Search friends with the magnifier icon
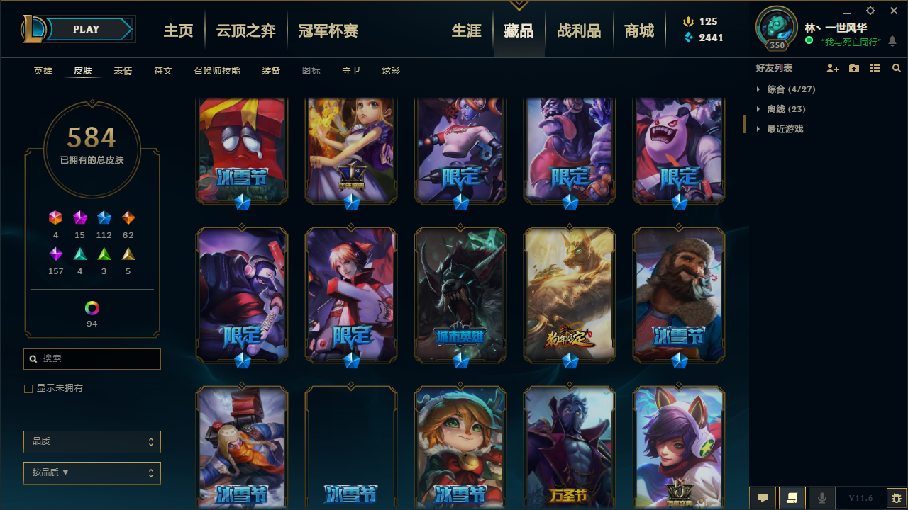Viewport: 908px width, 510px height. pyautogui.click(x=897, y=68)
